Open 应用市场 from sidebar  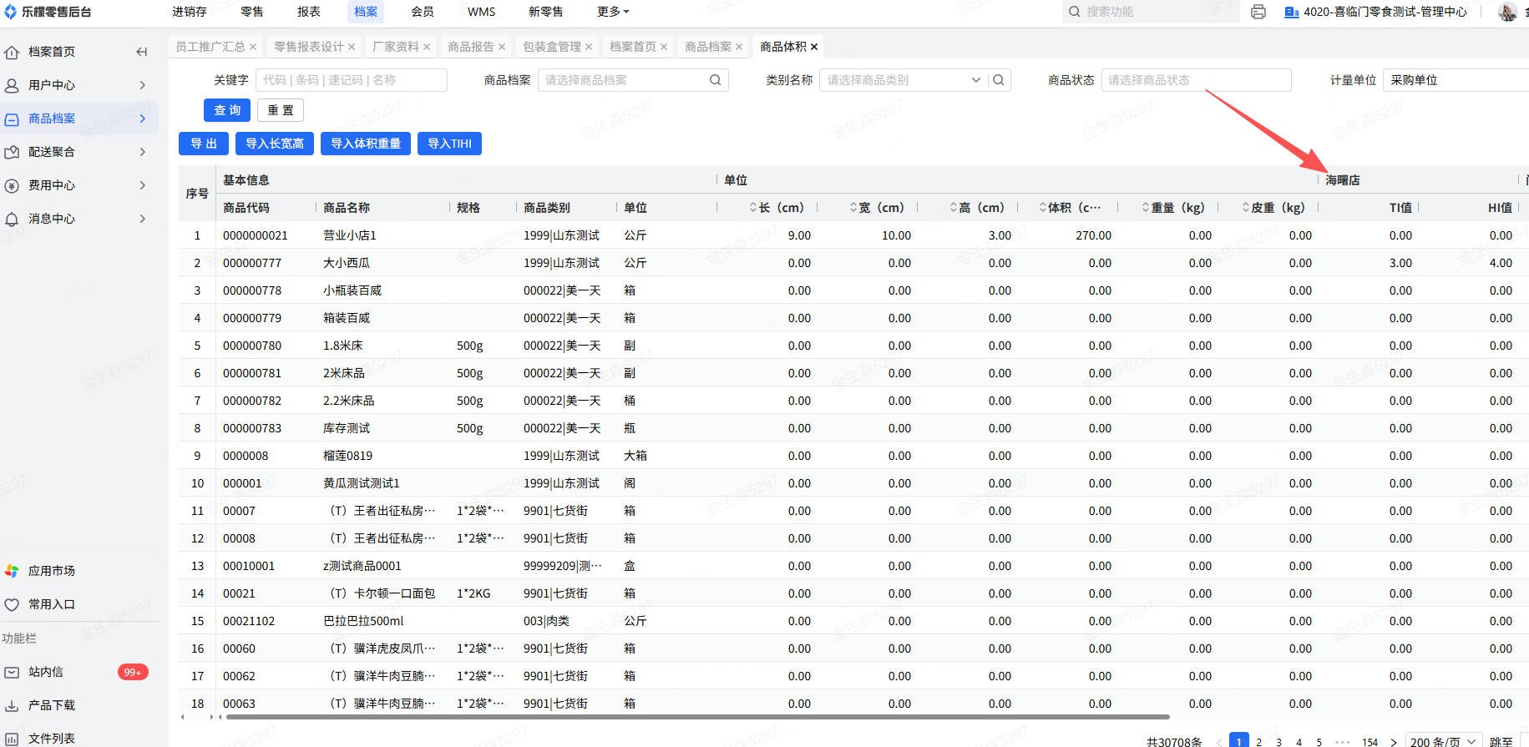tap(51, 571)
